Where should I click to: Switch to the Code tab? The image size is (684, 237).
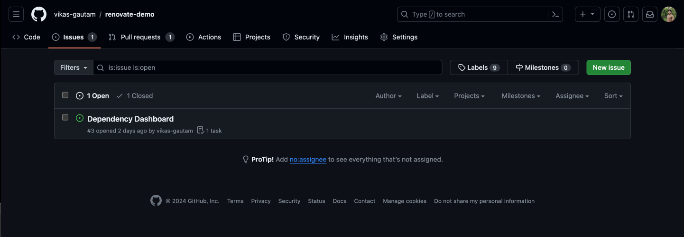click(27, 37)
